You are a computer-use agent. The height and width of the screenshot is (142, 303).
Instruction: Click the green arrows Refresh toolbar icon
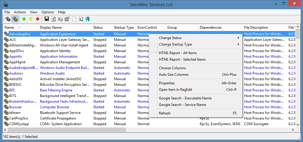pyautogui.click(x=54, y=19)
